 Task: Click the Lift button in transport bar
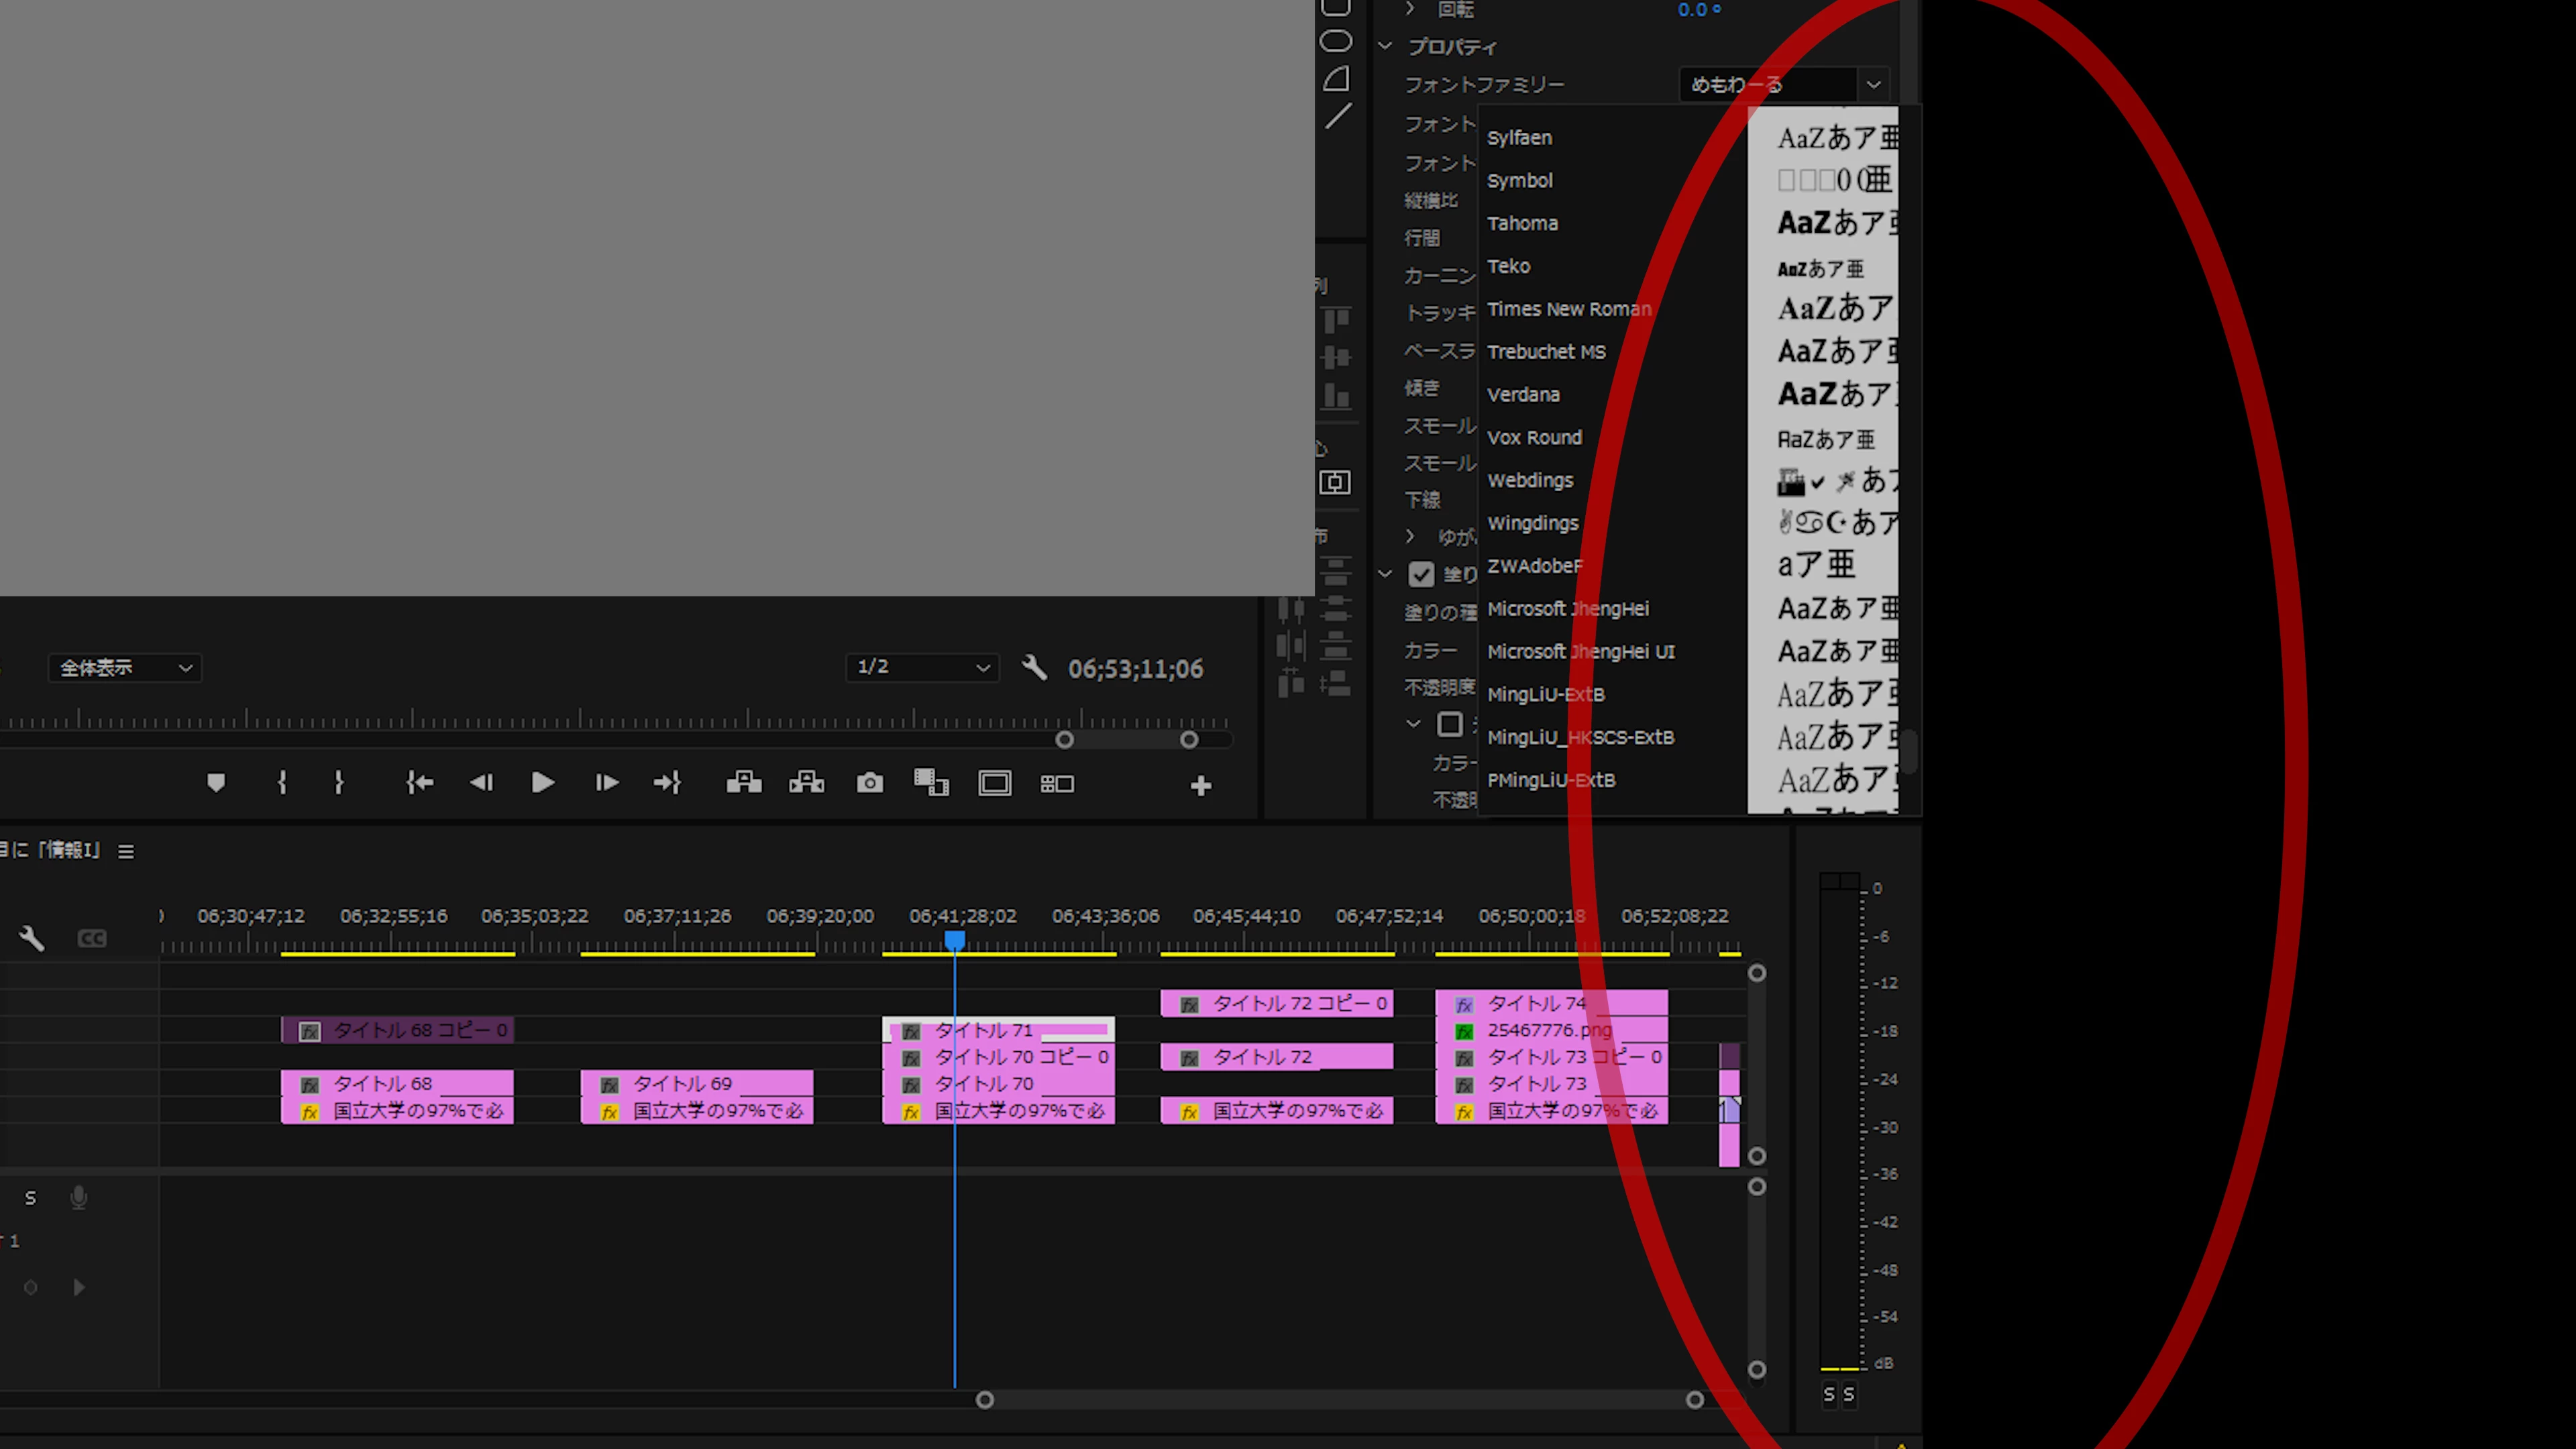click(x=743, y=783)
